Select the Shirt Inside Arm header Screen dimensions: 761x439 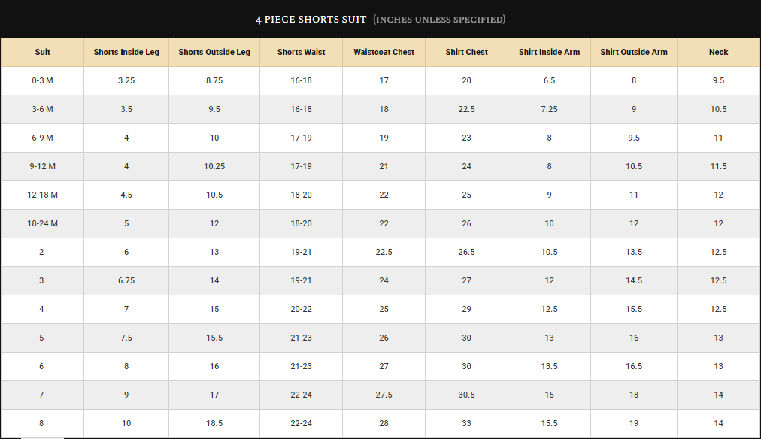coord(549,52)
